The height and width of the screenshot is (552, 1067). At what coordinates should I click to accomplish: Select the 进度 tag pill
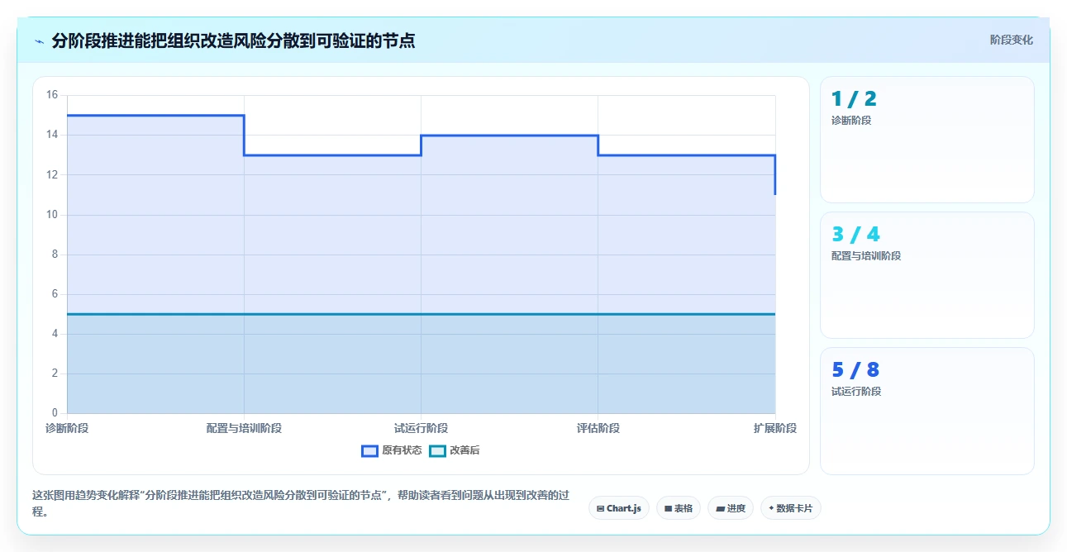tap(731, 508)
